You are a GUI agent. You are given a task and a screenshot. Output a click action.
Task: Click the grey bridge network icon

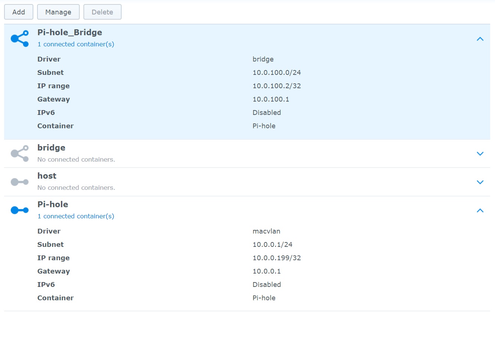coord(20,153)
